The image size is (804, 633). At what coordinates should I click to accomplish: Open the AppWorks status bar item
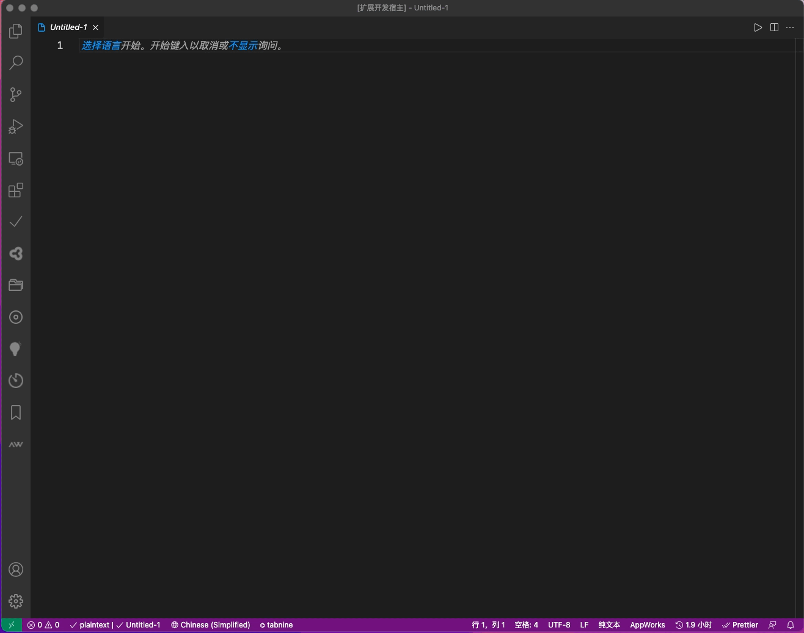tap(648, 625)
